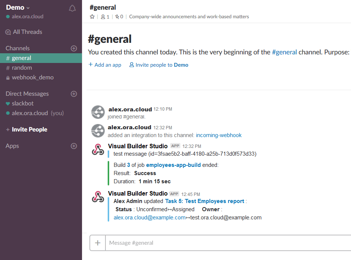Follow the incoming-webhook link

[219, 135]
